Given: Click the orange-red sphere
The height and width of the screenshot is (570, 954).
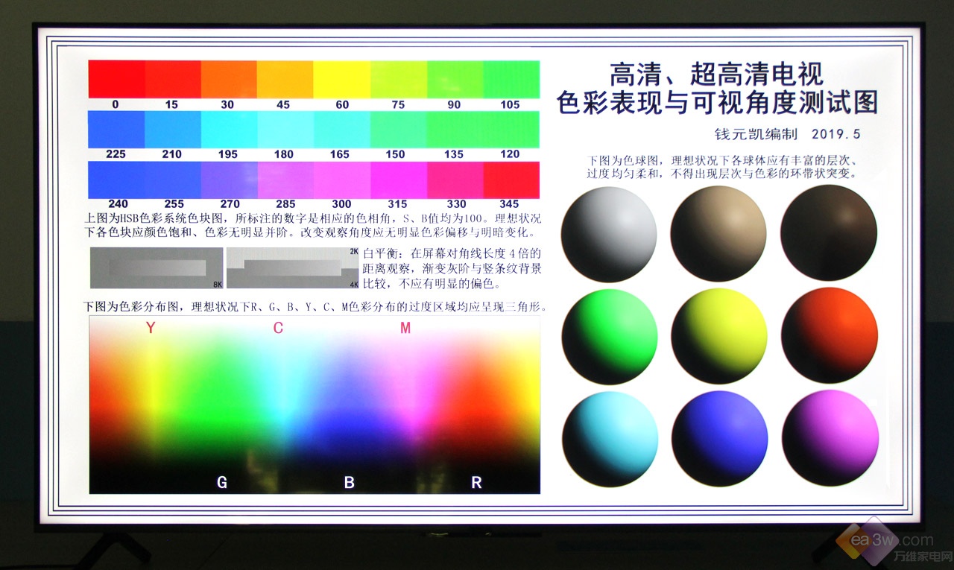Looking at the screenshot, I should click(x=829, y=335).
